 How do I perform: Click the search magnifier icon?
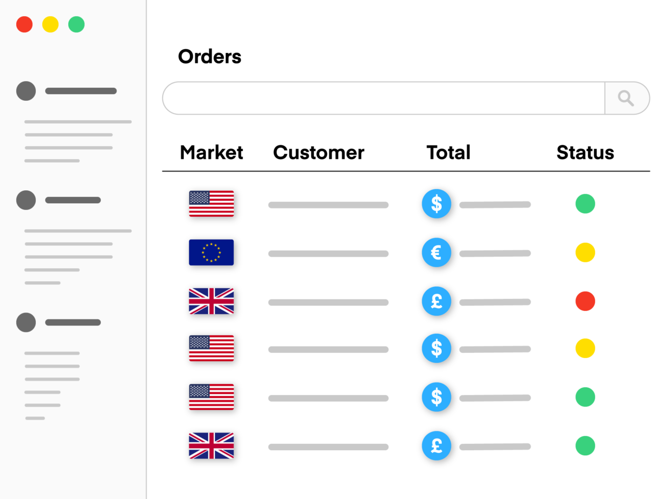(626, 98)
